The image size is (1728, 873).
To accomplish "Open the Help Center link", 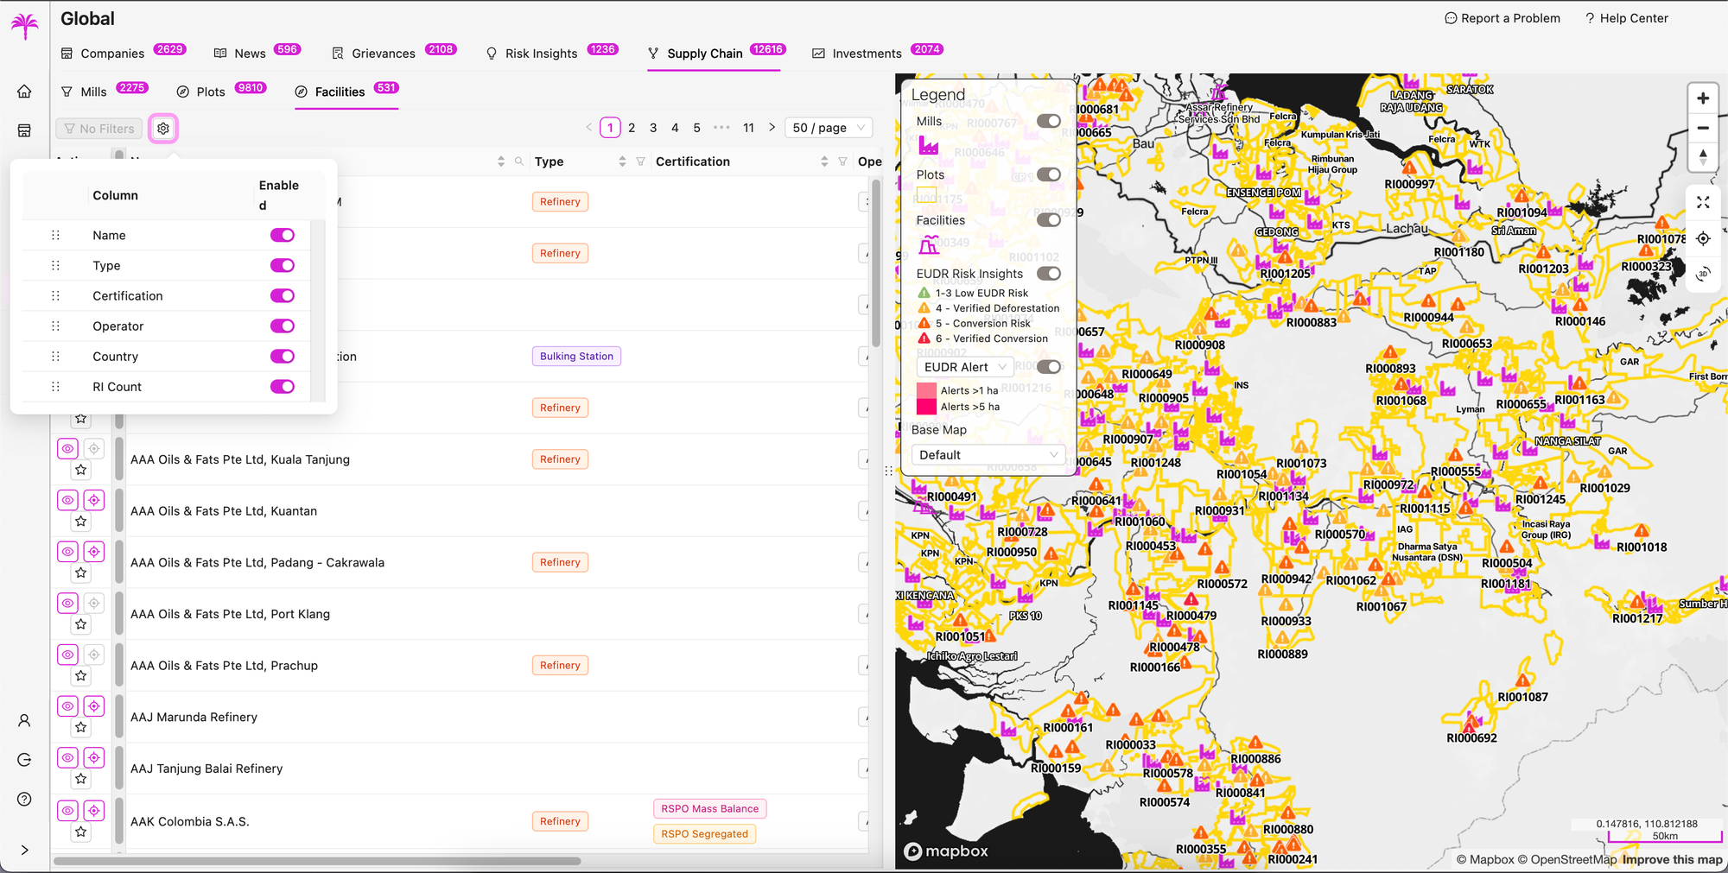I will [1626, 18].
